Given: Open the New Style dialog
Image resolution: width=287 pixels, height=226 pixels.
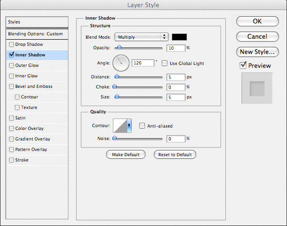Looking at the screenshot, I should point(257,52).
